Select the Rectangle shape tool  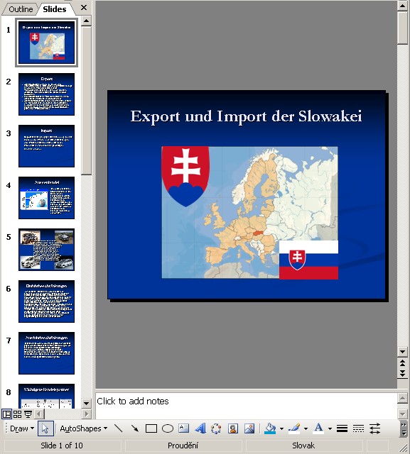[x=151, y=428]
